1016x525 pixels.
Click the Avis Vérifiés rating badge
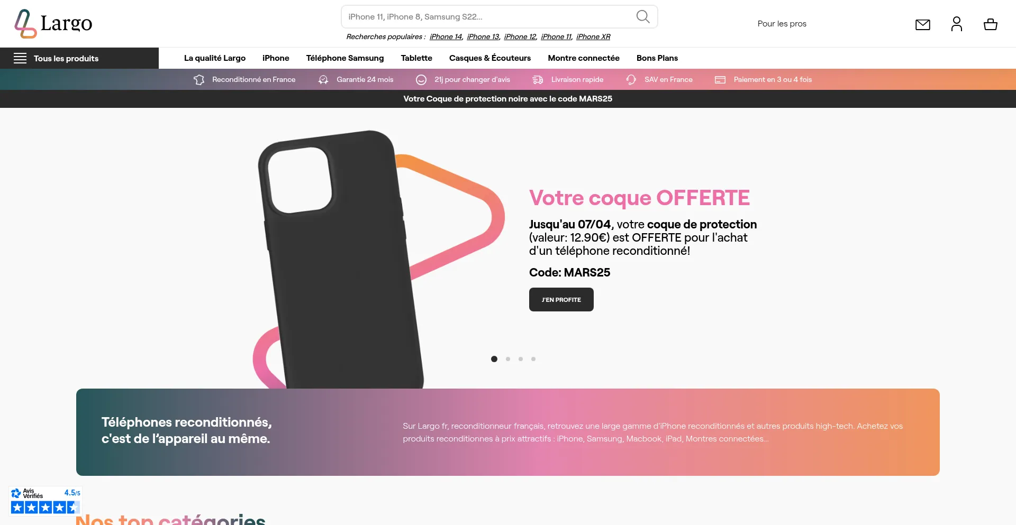[x=46, y=500]
